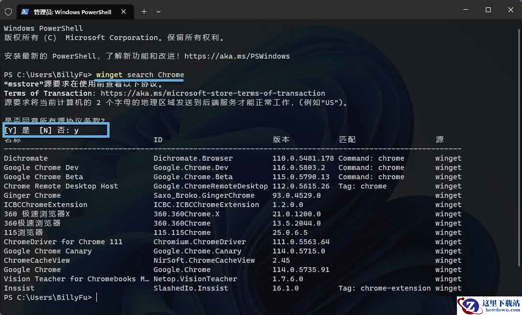
Task: Click 'Chrome Remote Desktop Host' row name
Action: (x=61, y=187)
